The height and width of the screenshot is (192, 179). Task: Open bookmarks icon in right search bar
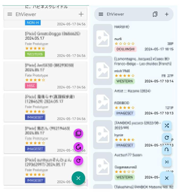155,14
